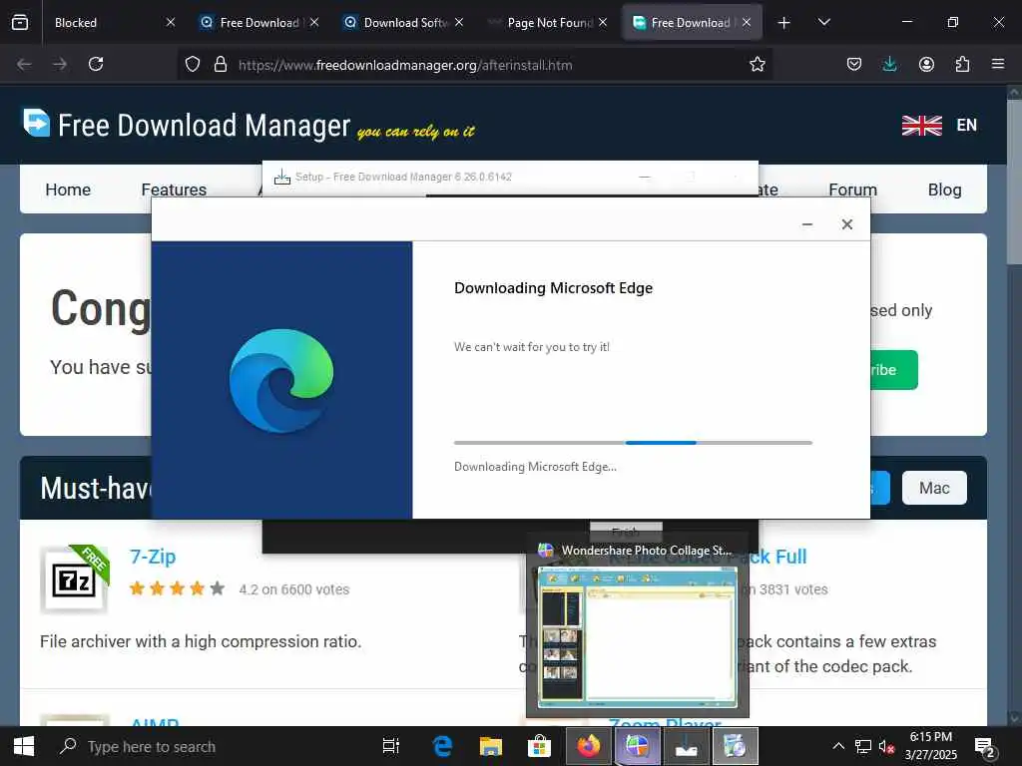Open muted volume tray icon
The height and width of the screenshot is (766, 1022).
(886, 746)
